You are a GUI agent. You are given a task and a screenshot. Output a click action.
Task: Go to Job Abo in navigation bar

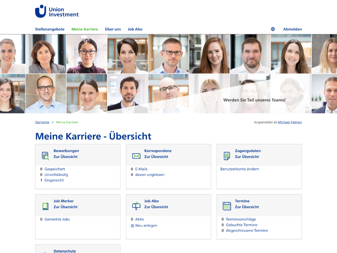(x=135, y=29)
